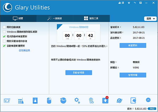Open the document-with-eraser icon in bottom toolbar
Screen dimensions: 158x112
coord(133,100)
